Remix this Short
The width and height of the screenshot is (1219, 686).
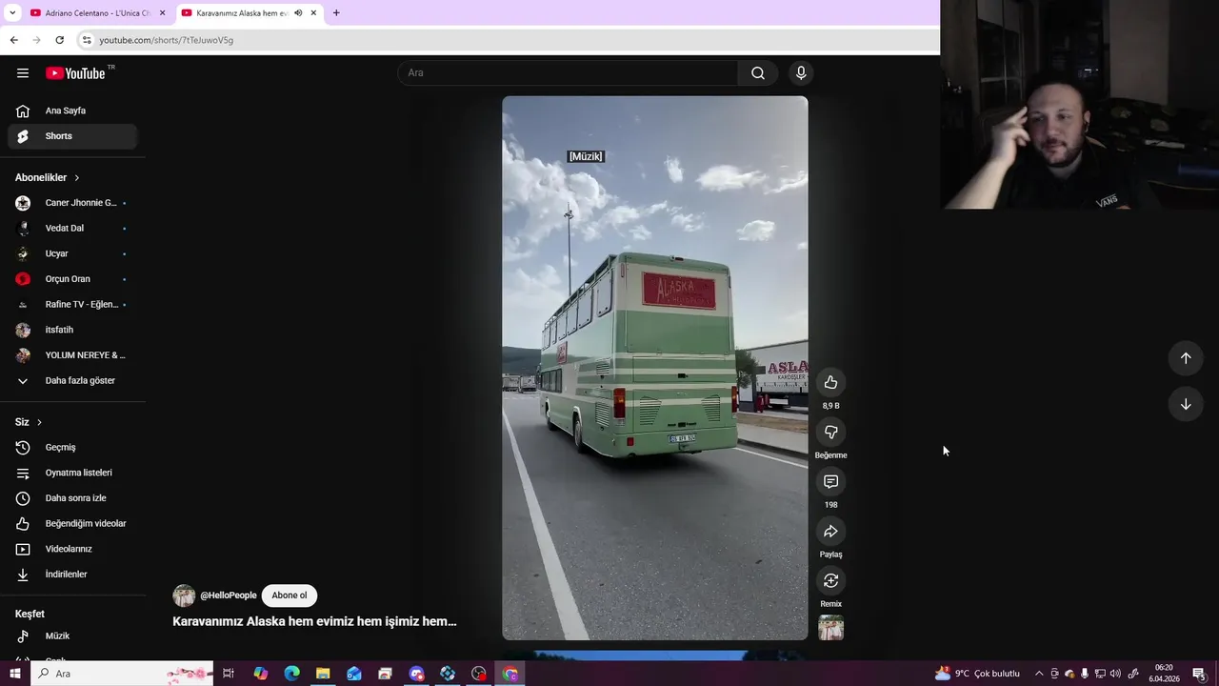click(830, 580)
